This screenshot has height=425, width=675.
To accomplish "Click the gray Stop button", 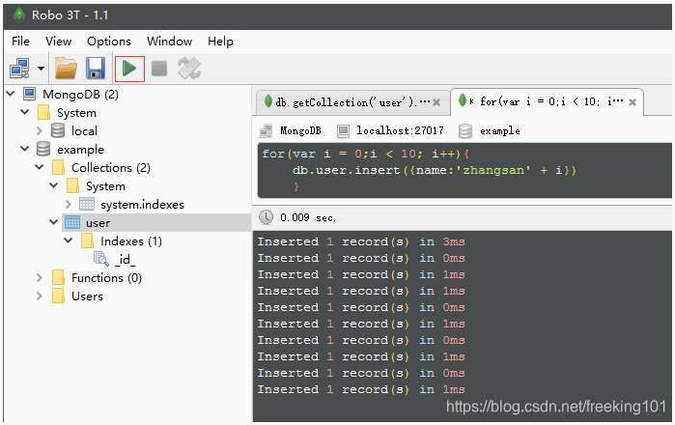I will pyautogui.click(x=159, y=69).
